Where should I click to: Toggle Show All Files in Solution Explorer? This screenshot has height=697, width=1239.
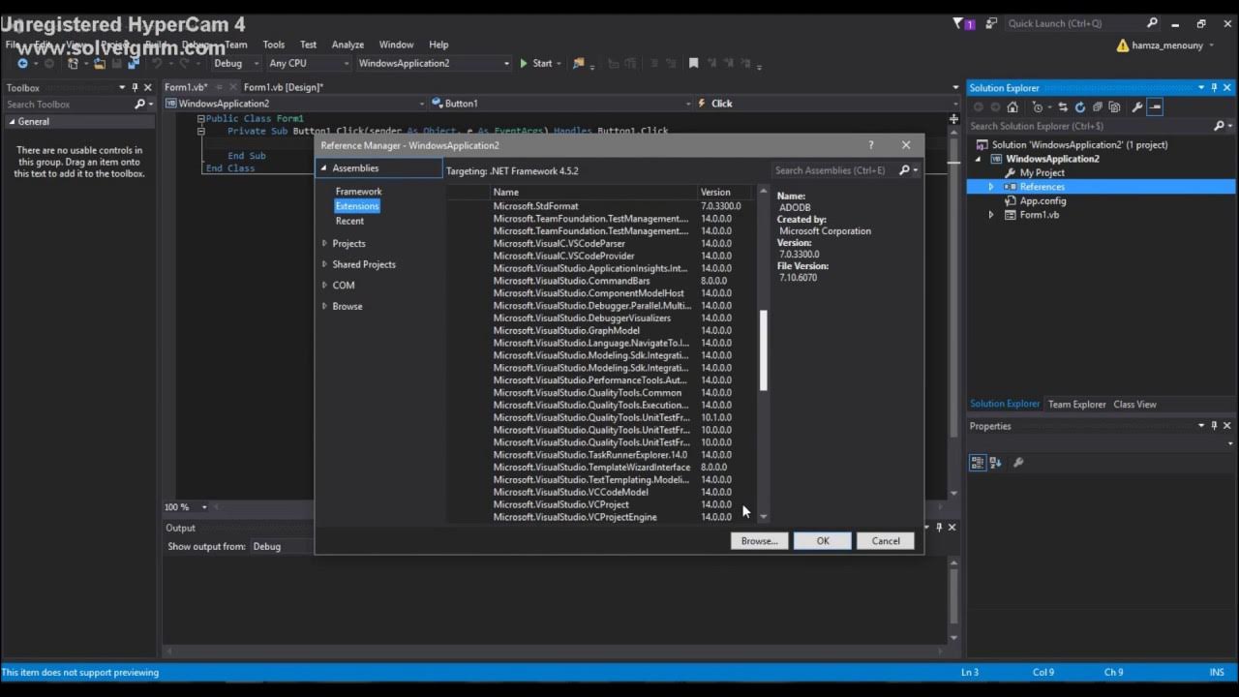[1115, 107]
